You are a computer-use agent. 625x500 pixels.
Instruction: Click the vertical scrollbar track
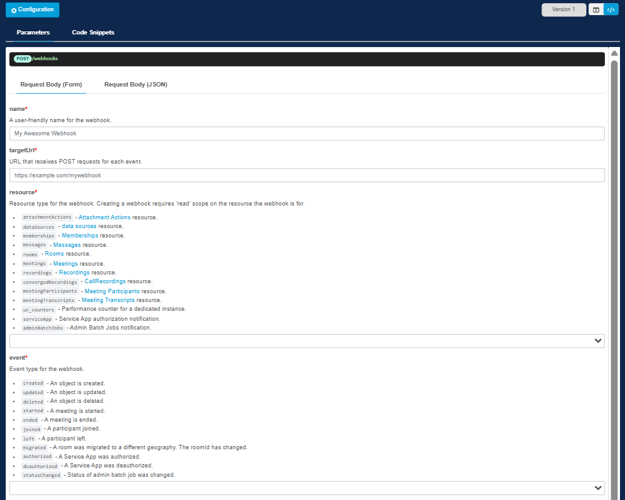point(614,282)
